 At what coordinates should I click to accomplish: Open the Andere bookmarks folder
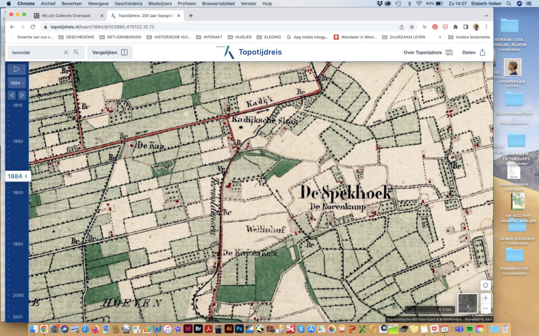(469, 37)
